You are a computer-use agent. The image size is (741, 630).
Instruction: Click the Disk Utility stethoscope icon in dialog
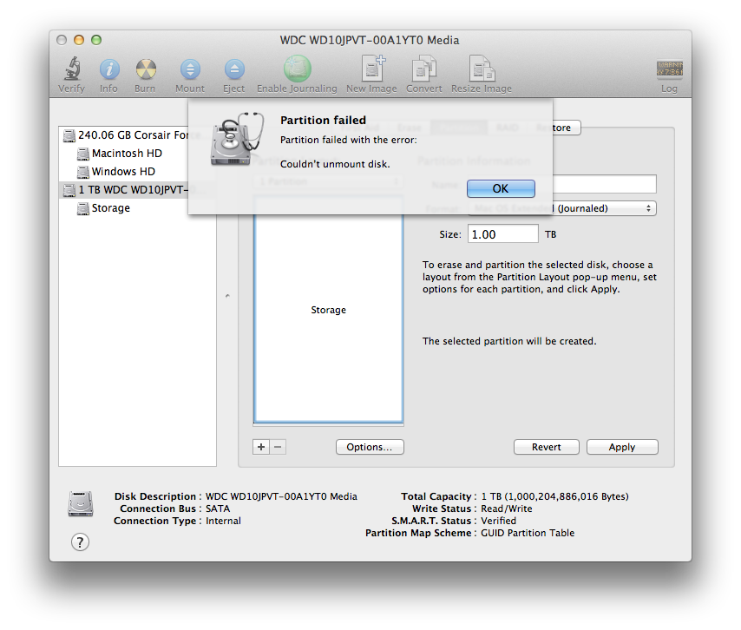coord(236,139)
